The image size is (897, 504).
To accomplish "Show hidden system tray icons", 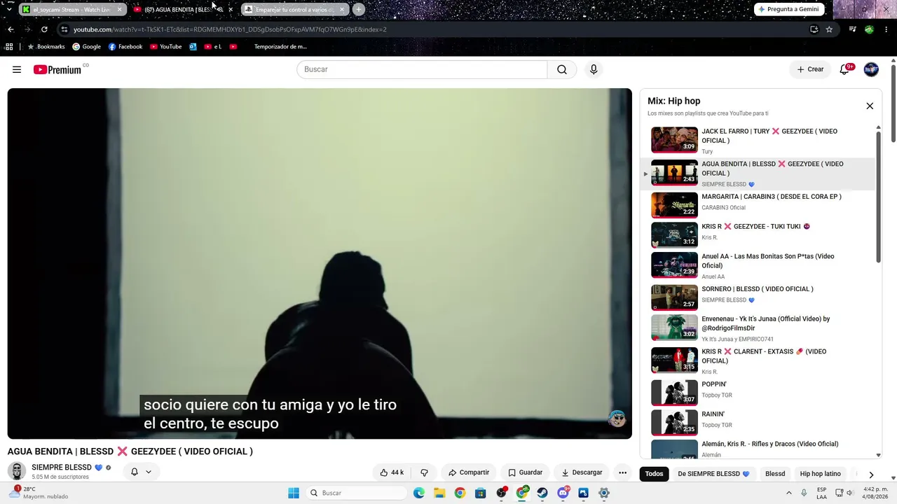I will tap(788, 493).
